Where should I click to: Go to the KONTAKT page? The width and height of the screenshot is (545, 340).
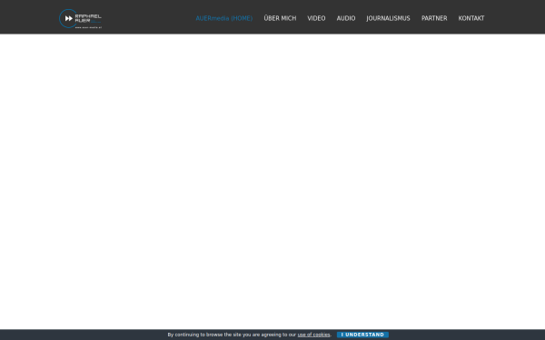tap(471, 18)
